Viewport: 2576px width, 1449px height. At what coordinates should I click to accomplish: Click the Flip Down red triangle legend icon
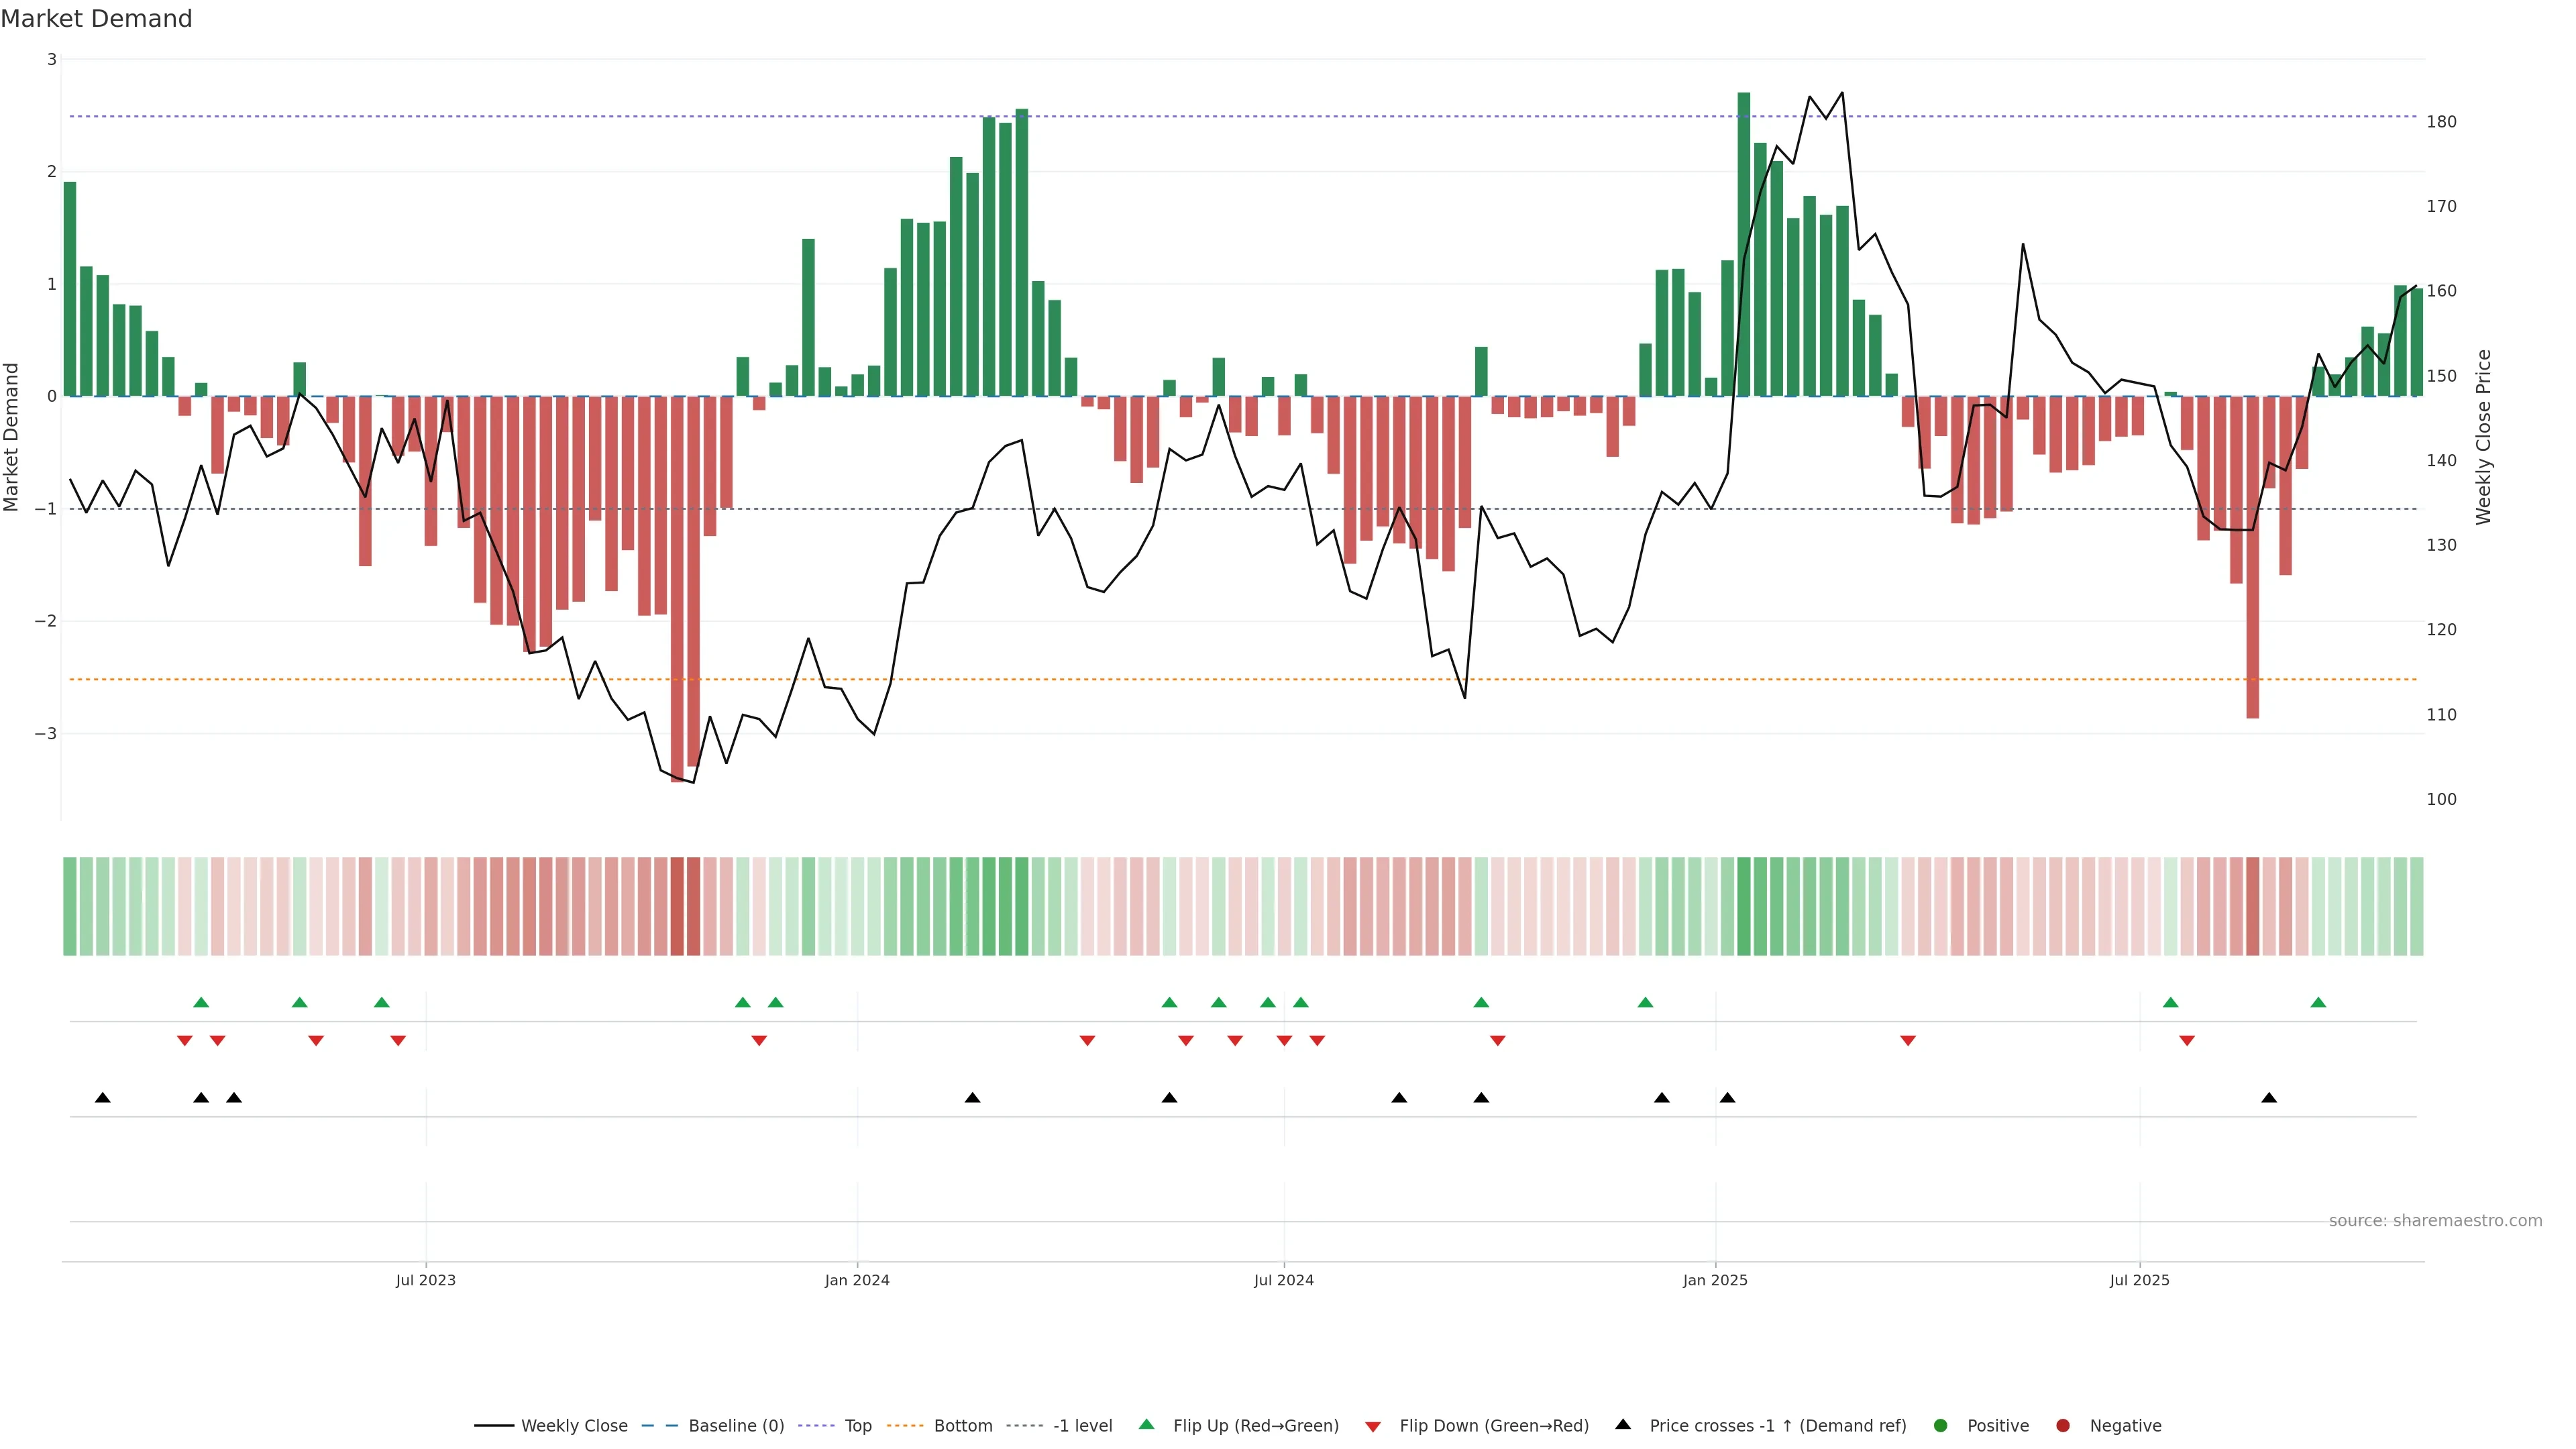pos(1373,1426)
